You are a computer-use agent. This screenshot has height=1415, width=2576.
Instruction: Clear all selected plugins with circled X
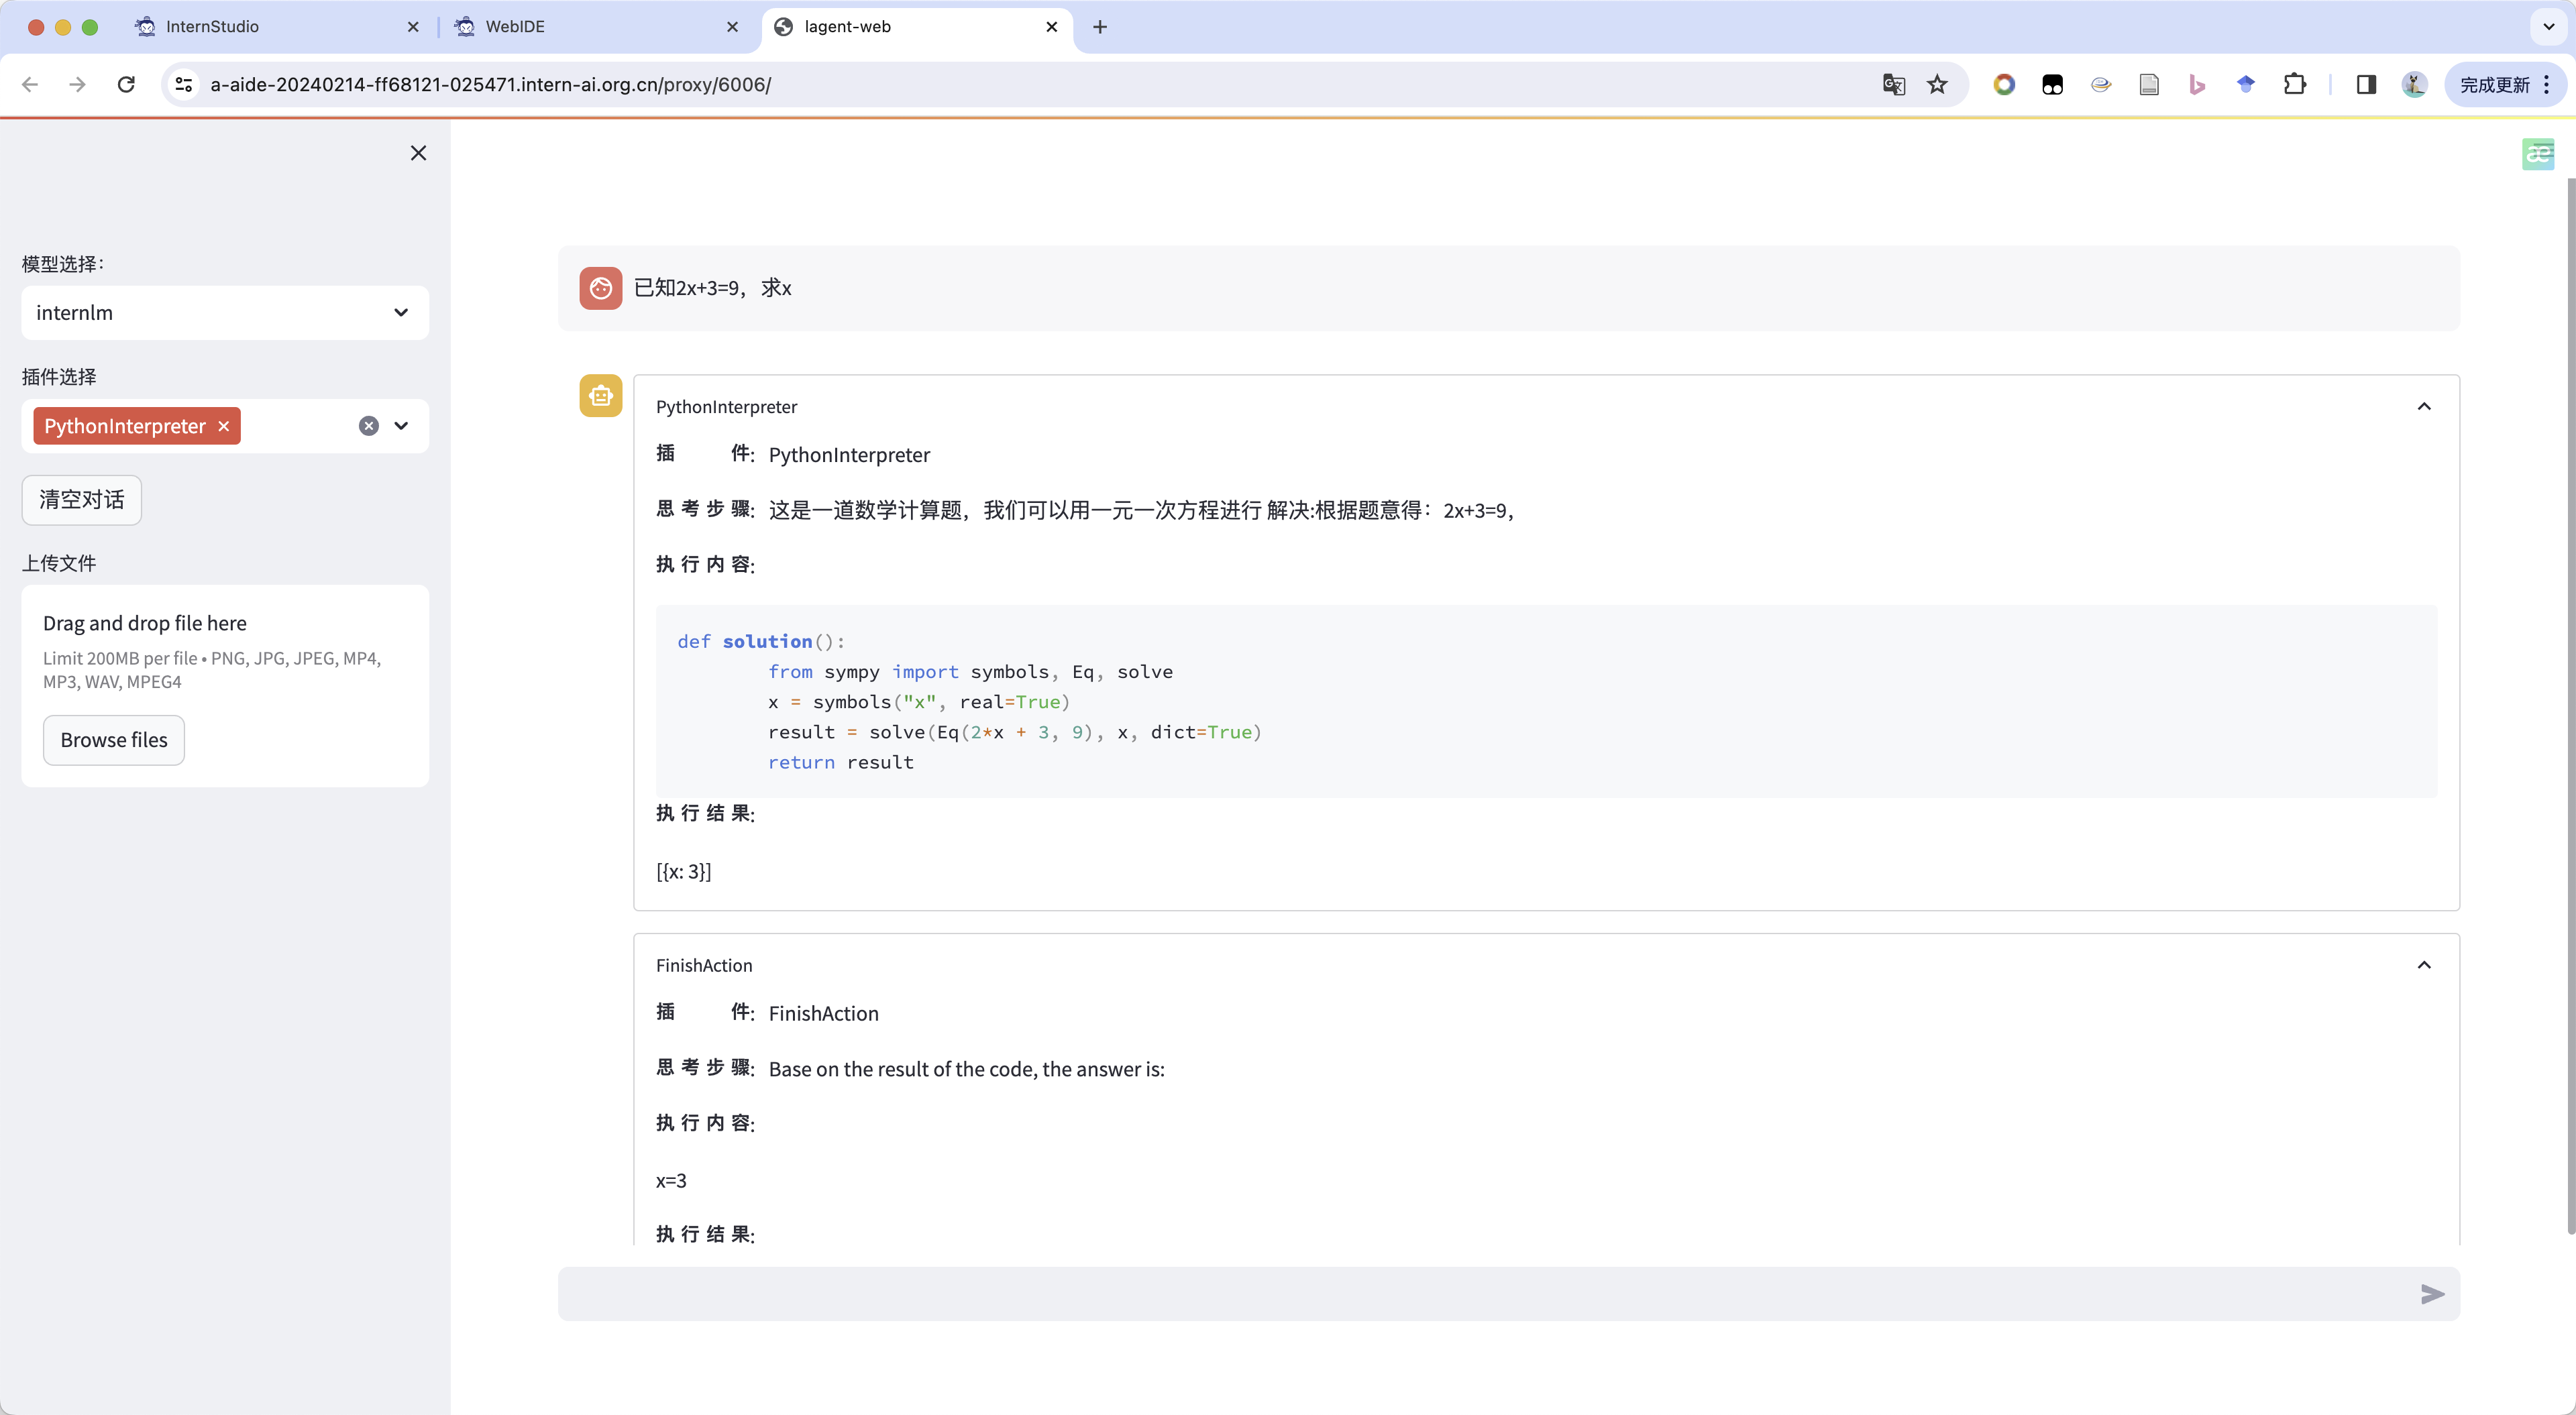pyautogui.click(x=369, y=426)
